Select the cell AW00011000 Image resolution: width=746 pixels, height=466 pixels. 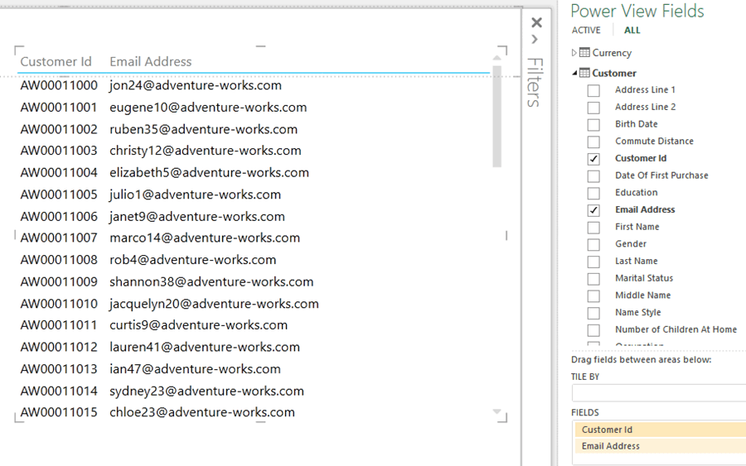click(59, 85)
